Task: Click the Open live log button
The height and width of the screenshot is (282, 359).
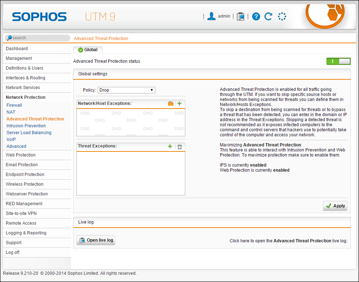Action: (x=96, y=240)
